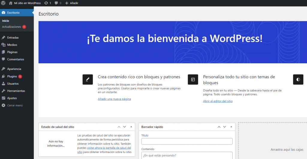Viewport: 307px width, 159px height.
Task: Move Borrador rápido box up
Action: point(219,127)
